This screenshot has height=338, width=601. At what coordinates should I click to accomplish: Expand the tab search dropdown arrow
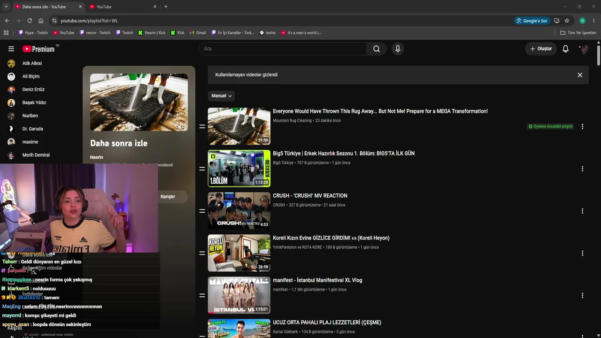coord(6,7)
